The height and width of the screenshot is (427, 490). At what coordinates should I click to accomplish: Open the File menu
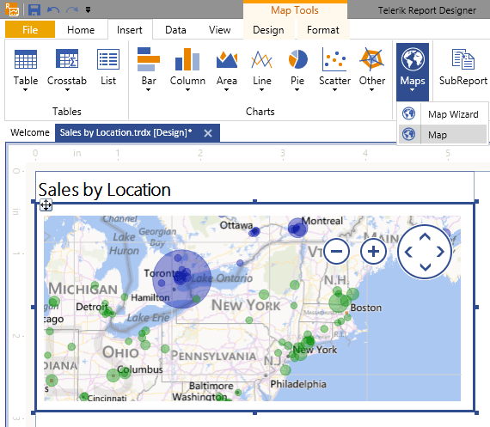[x=30, y=30]
